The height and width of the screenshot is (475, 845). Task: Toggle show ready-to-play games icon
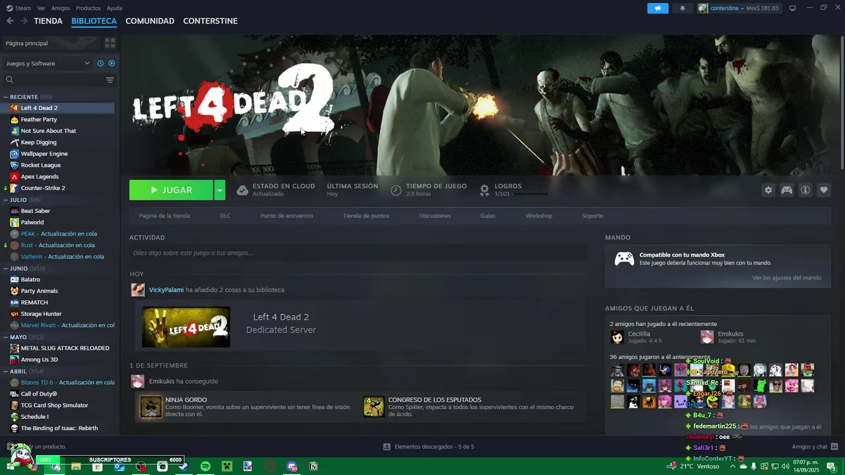click(x=112, y=63)
